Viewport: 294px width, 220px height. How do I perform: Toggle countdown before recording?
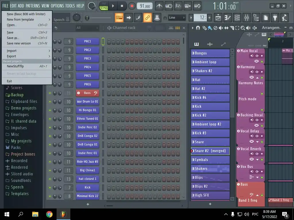pos(178,6)
